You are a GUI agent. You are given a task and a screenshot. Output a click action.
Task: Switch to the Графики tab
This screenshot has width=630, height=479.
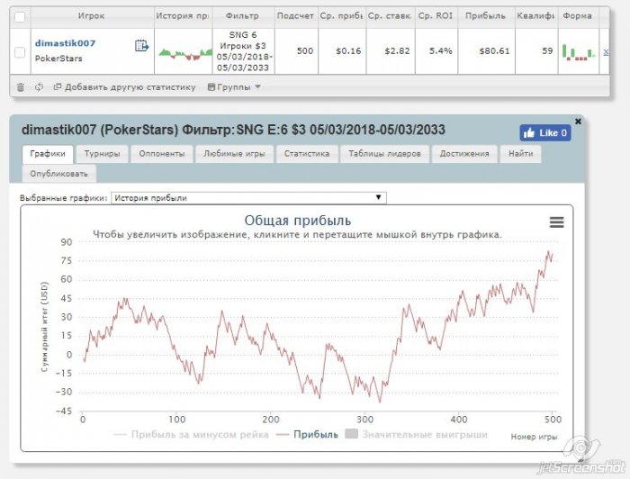(48, 154)
